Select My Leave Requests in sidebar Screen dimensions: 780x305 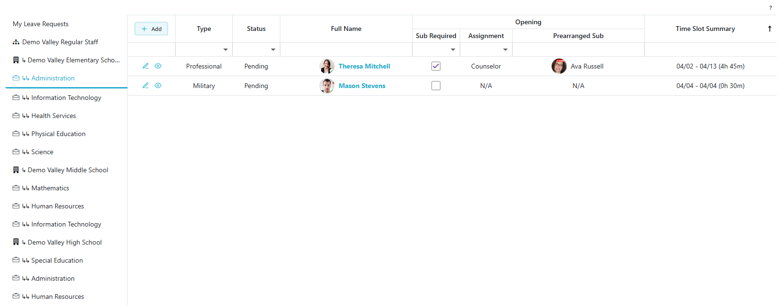click(x=40, y=24)
